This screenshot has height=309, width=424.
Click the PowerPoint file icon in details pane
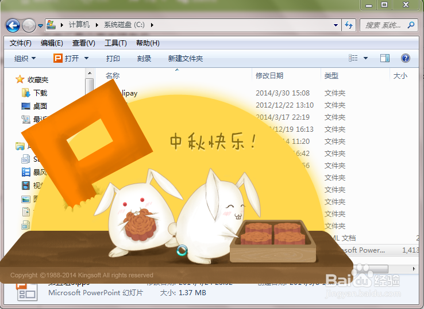[26, 292]
